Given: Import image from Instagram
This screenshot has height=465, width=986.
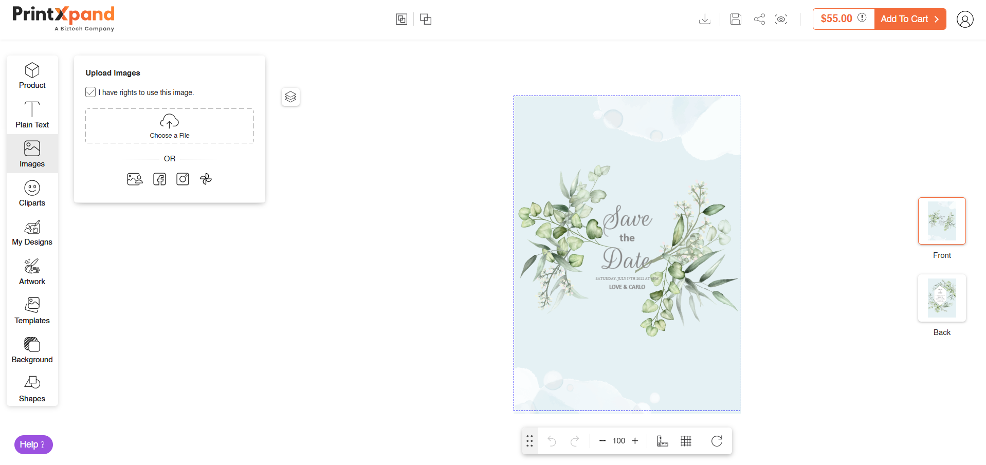Looking at the screenshot, I should pos(182,179).
